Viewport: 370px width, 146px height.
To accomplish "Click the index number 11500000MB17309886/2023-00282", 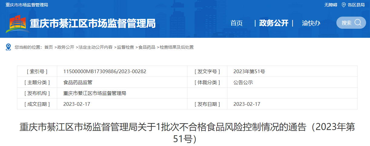I will click(x=105, y=71).
